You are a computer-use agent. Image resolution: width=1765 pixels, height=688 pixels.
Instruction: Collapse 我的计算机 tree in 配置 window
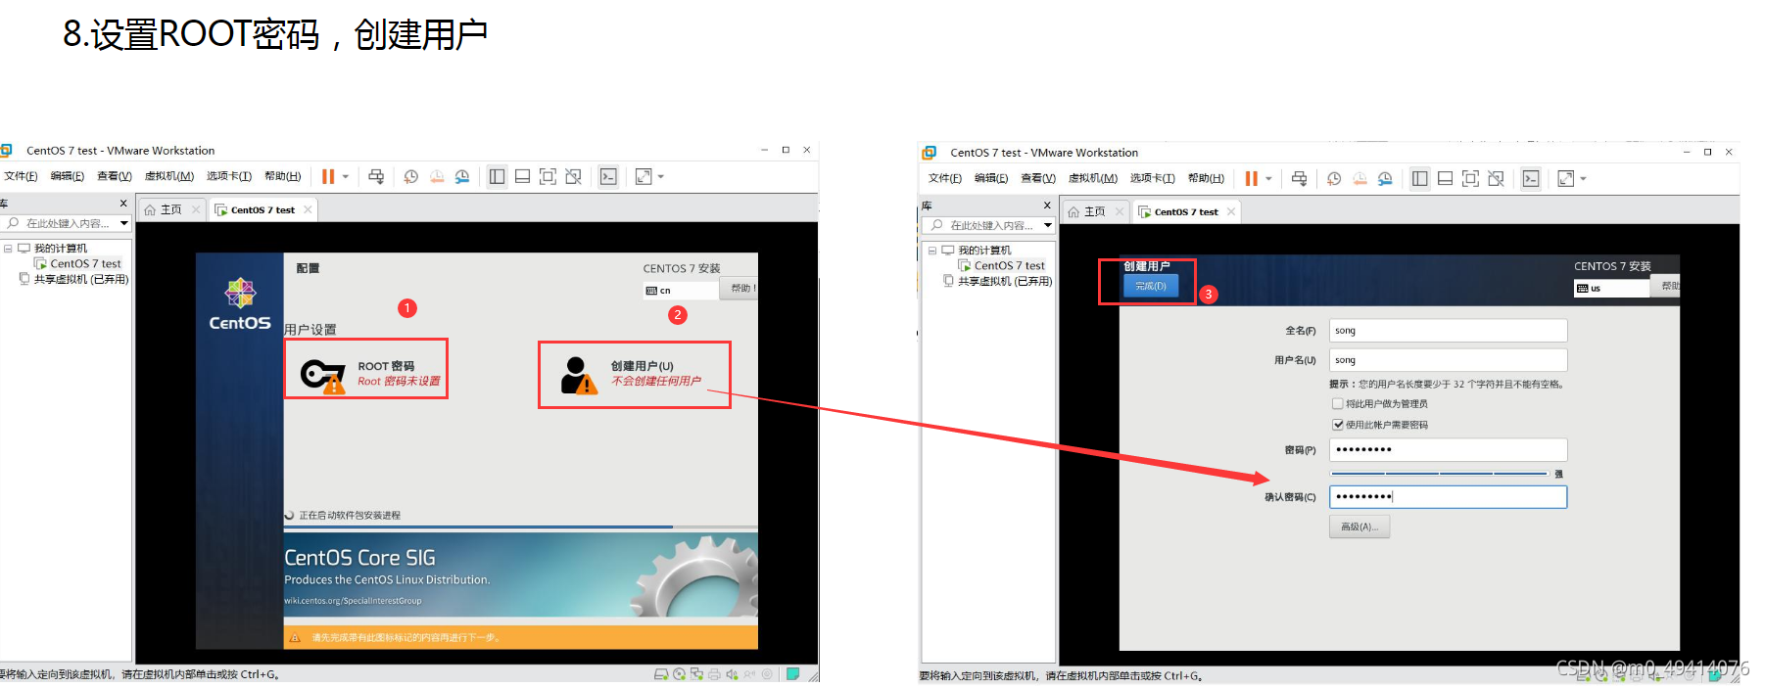pyautogui.click(x=8, y=249)
